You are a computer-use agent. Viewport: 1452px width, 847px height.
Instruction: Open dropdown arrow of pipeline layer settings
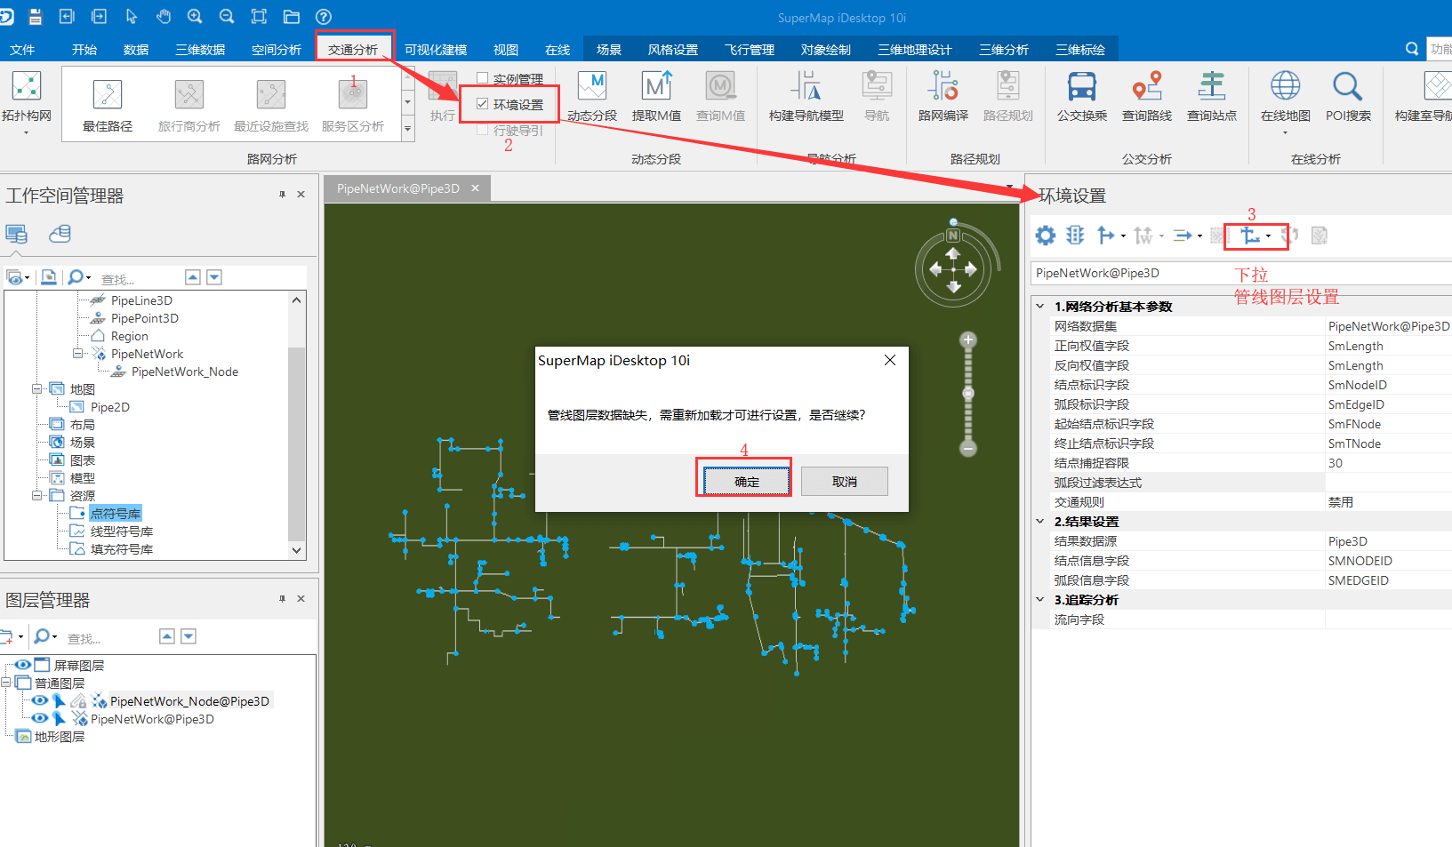(x=1268, y=236)
